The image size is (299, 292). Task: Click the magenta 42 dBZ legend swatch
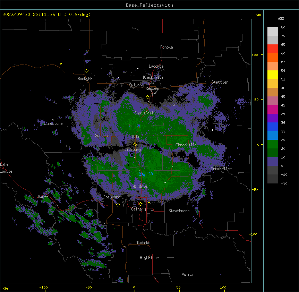click(x=273, y=109)
